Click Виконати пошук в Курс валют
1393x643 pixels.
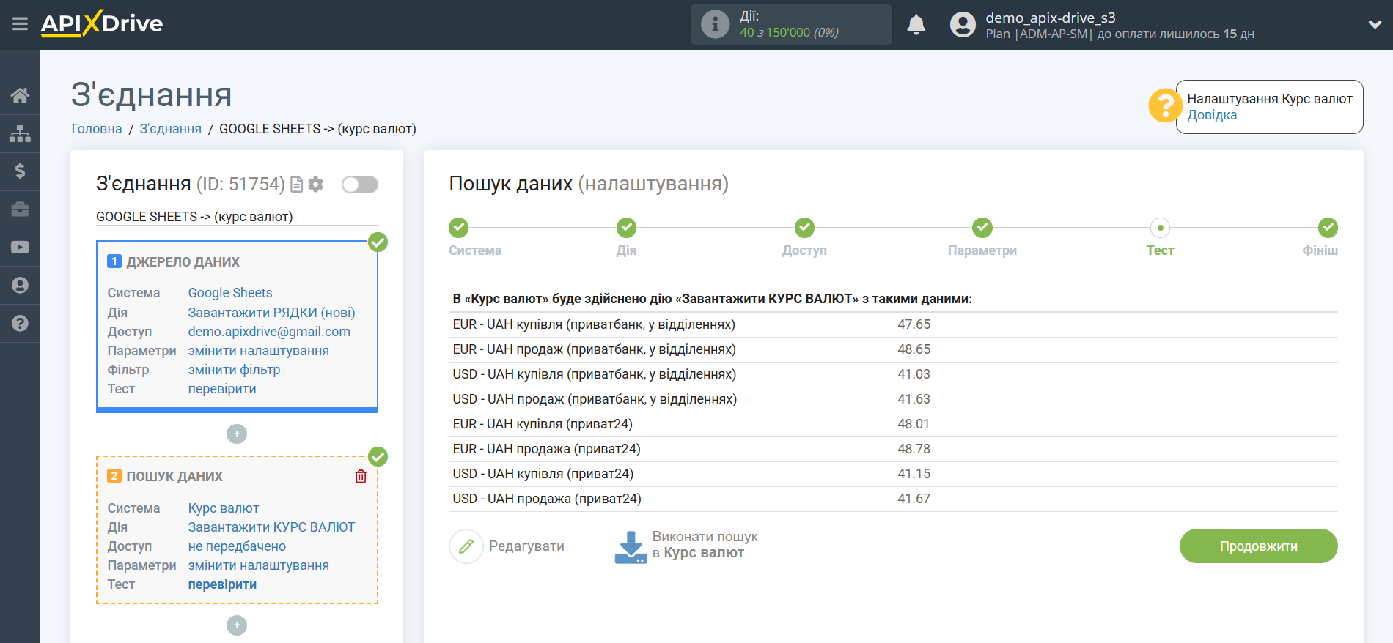[x=705, y=545]
